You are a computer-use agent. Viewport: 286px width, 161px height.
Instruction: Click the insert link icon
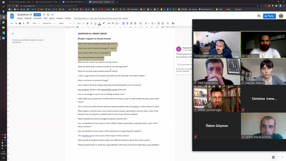pos(109,23)
